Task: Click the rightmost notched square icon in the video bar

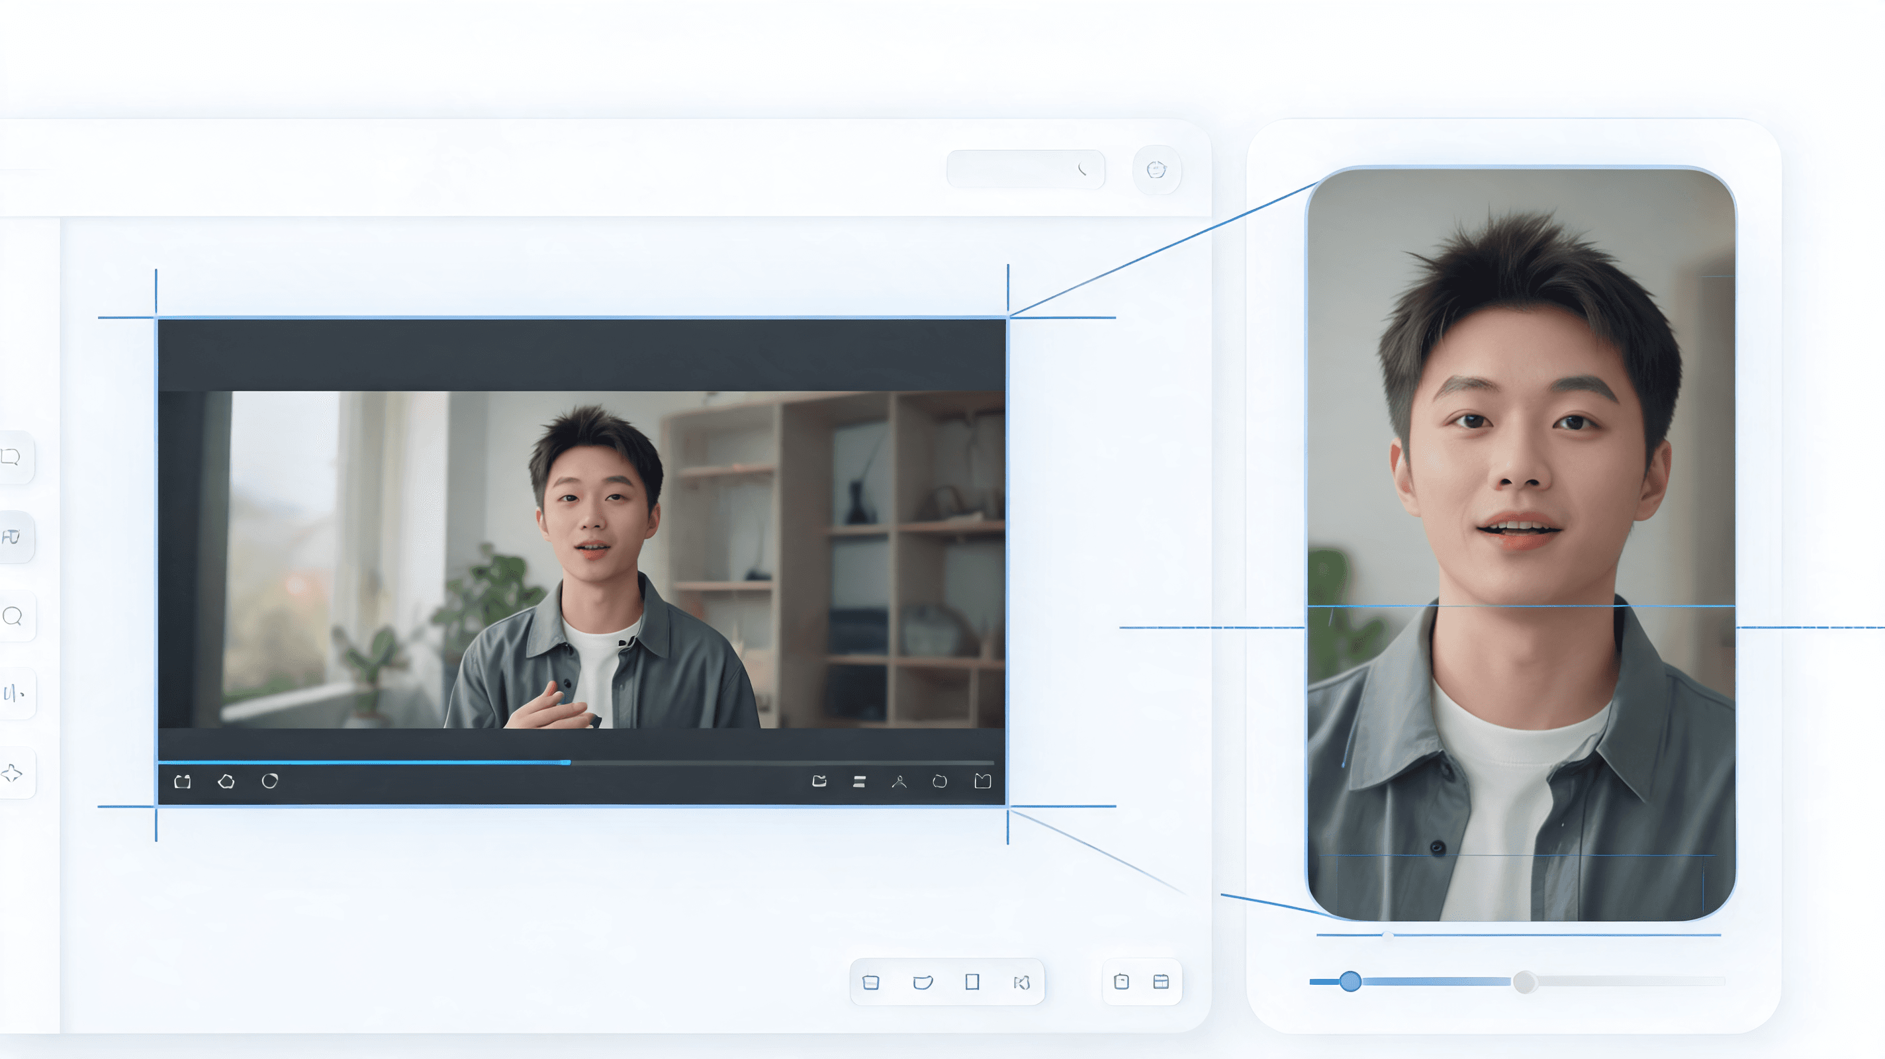Action: point(983,781)
